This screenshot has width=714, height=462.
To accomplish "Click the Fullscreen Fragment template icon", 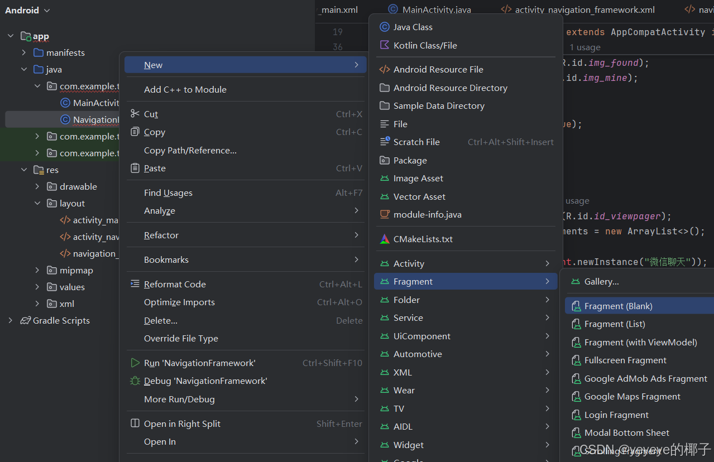I will click(x=576, y=360).
